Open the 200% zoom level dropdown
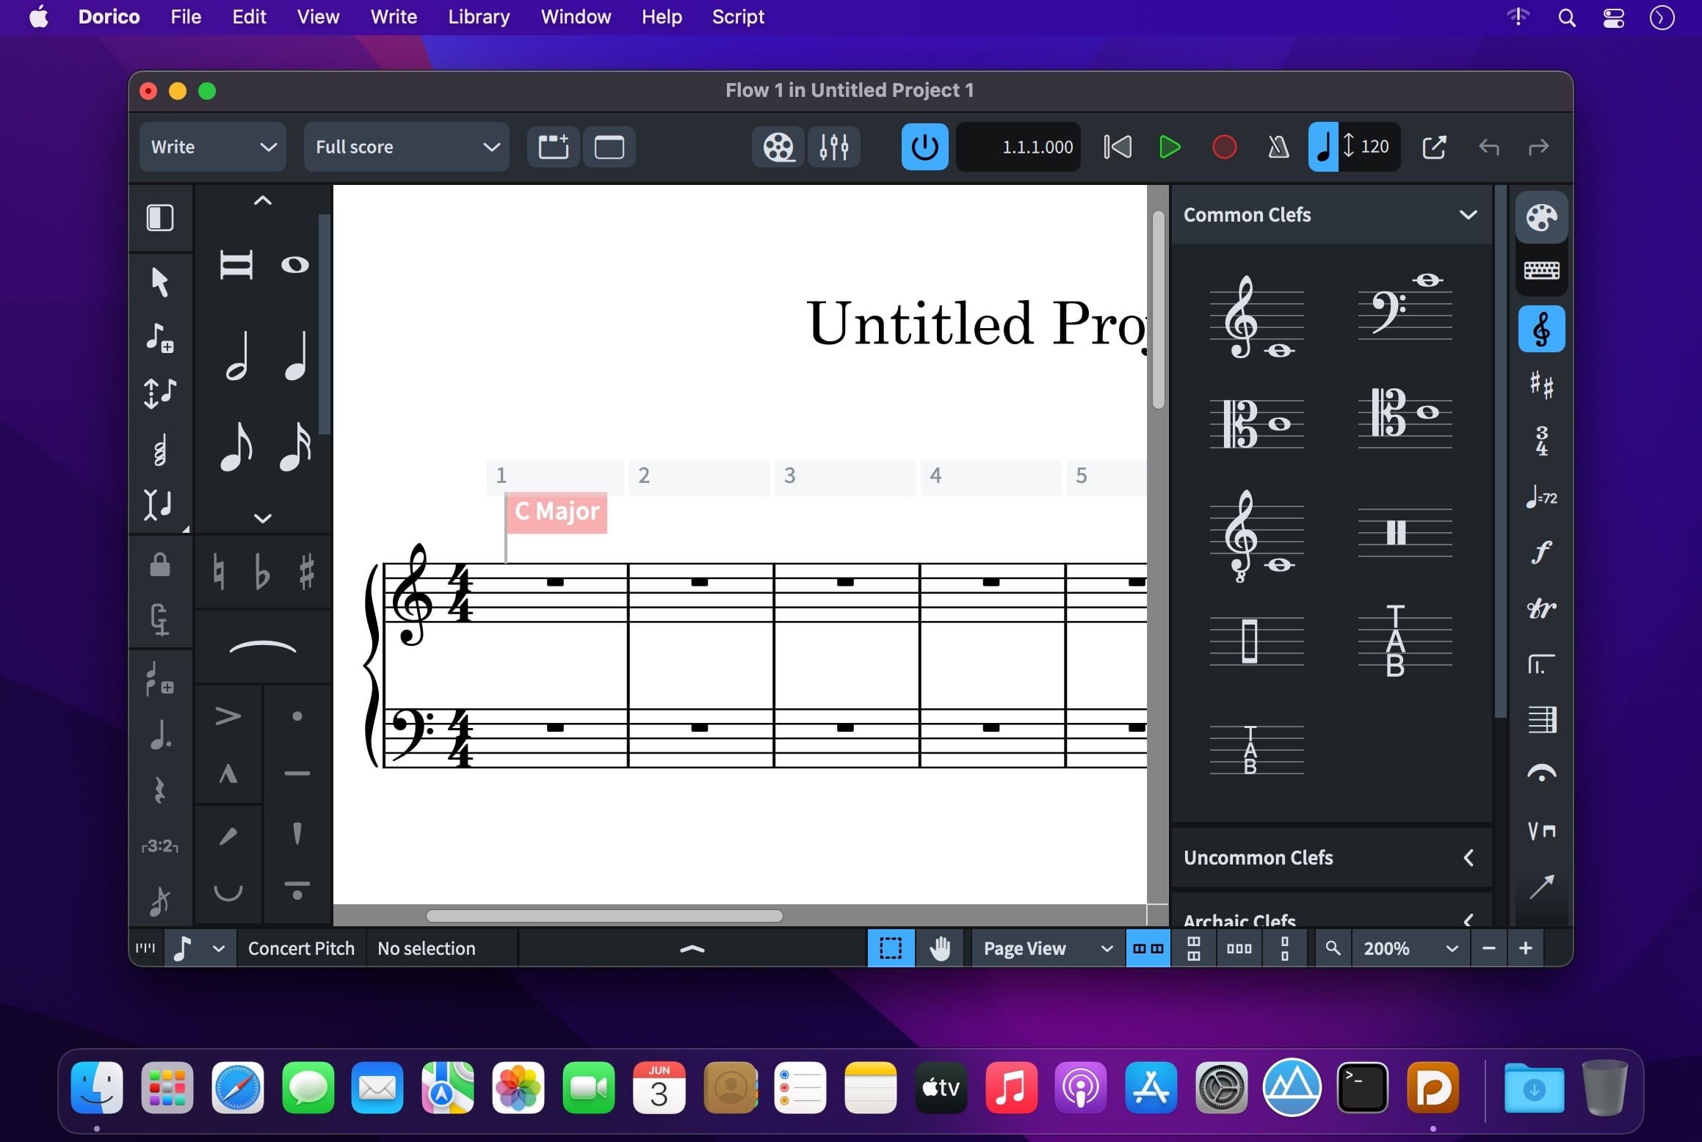Image resolution: width=1702 pixels, height=1142 pixels. pyautogui.click(x=1409, y=948)
